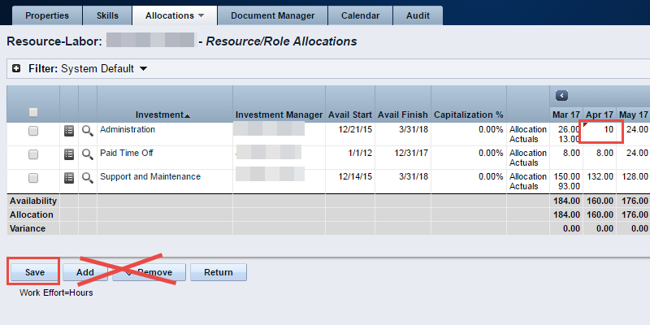The height and width of the screenshot is (325, 650).
Task: Click magnifier icon beside Administration
Action: click(x=87, y=130)
